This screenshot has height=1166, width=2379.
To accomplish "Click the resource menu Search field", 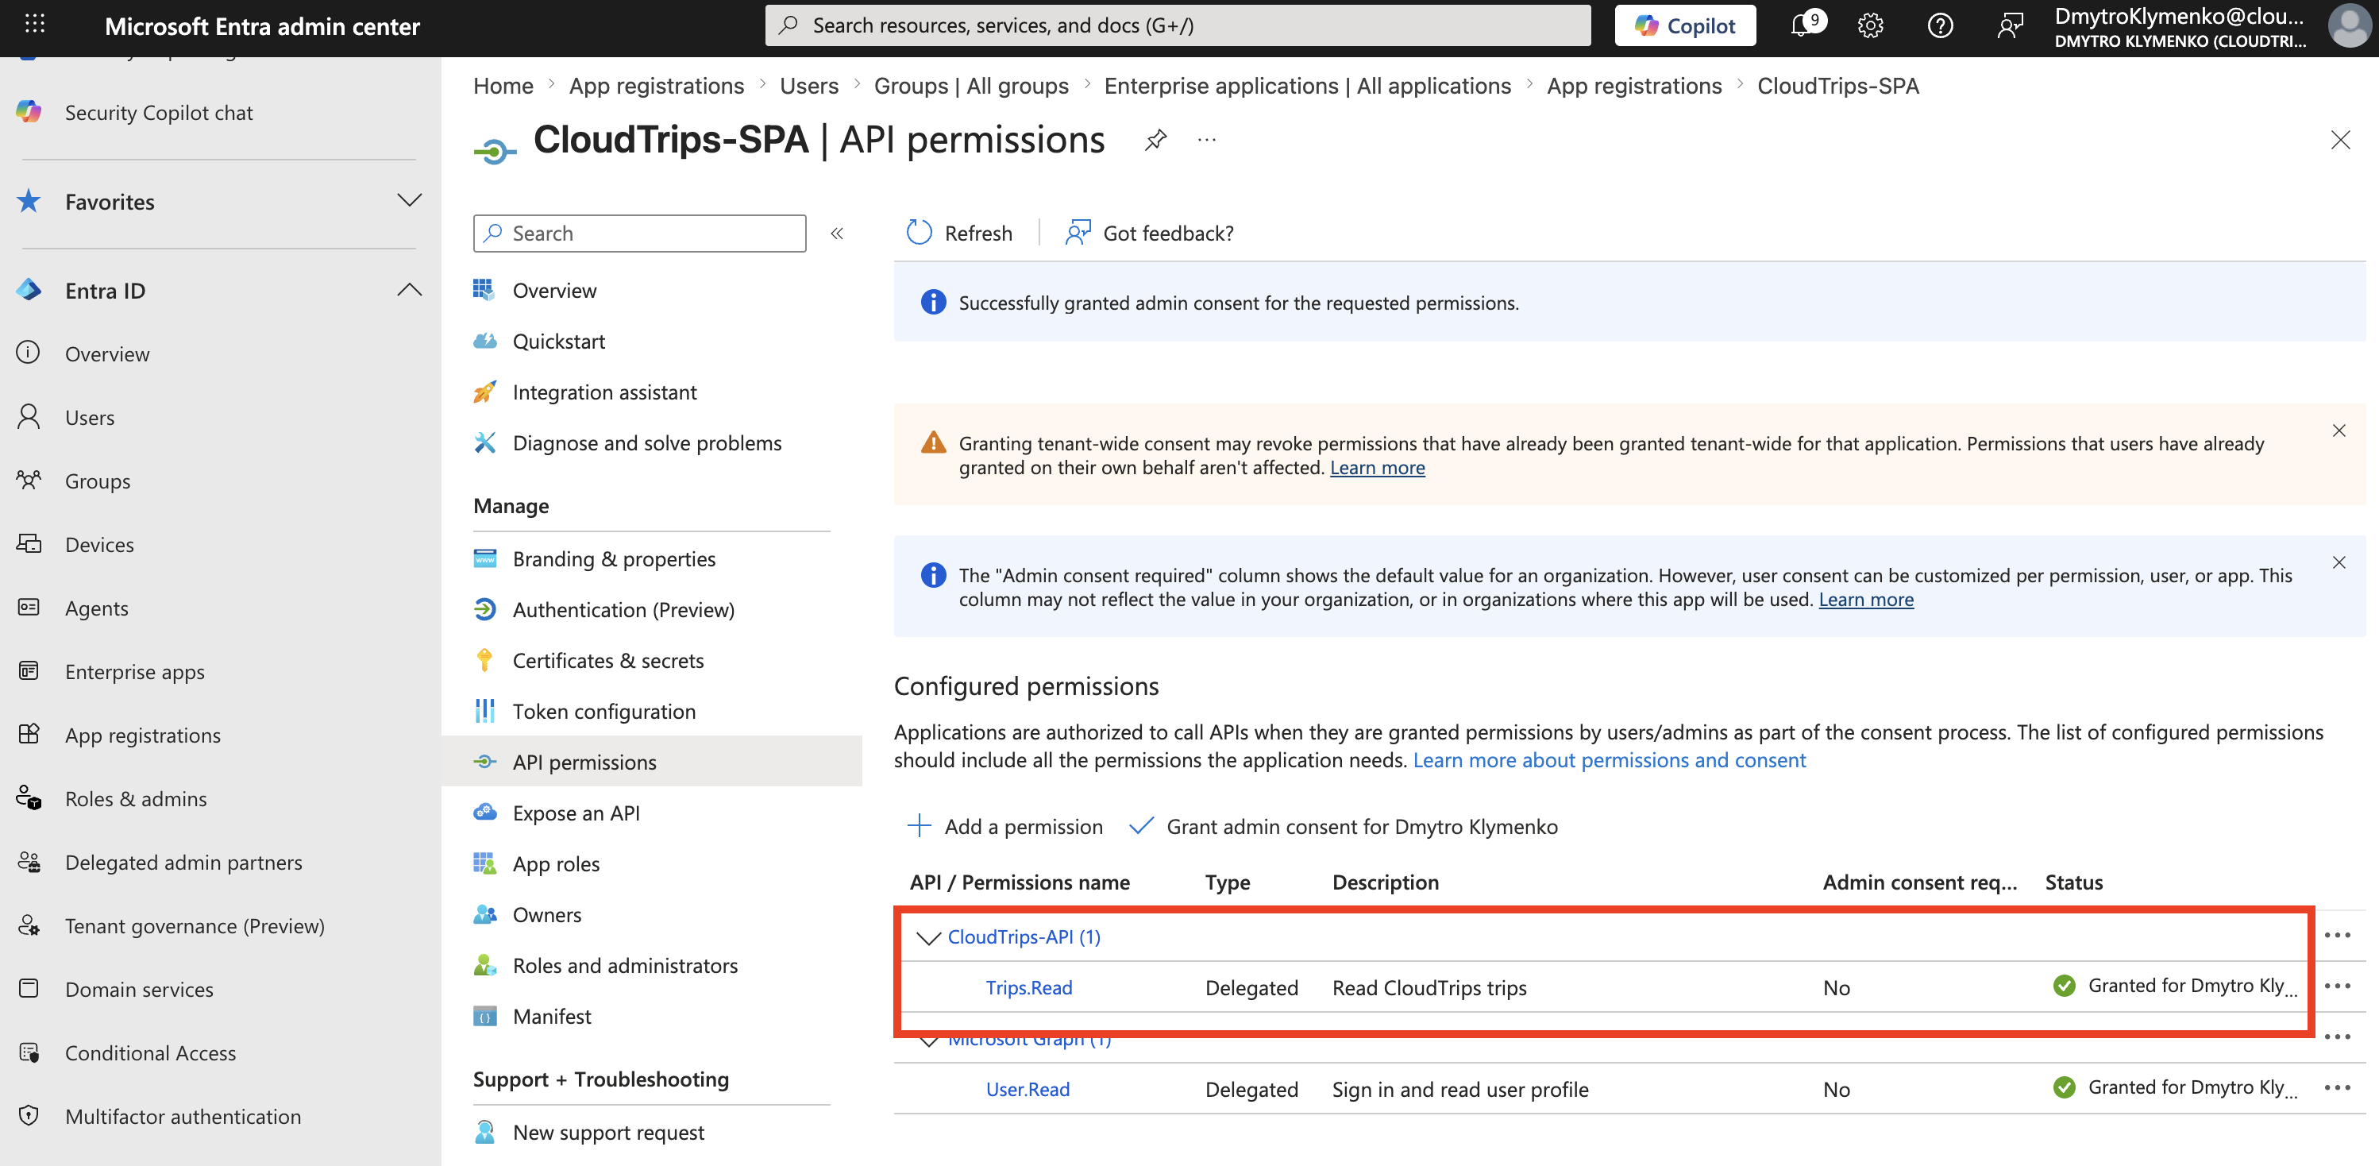I will tap(639, 234).
